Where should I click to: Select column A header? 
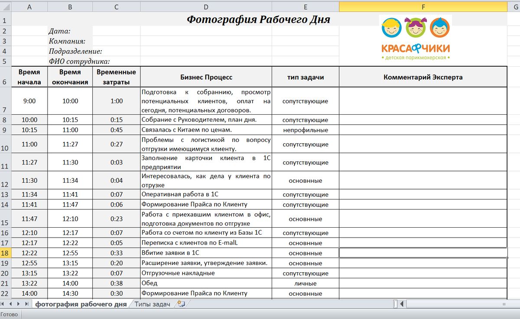(29, 6)
